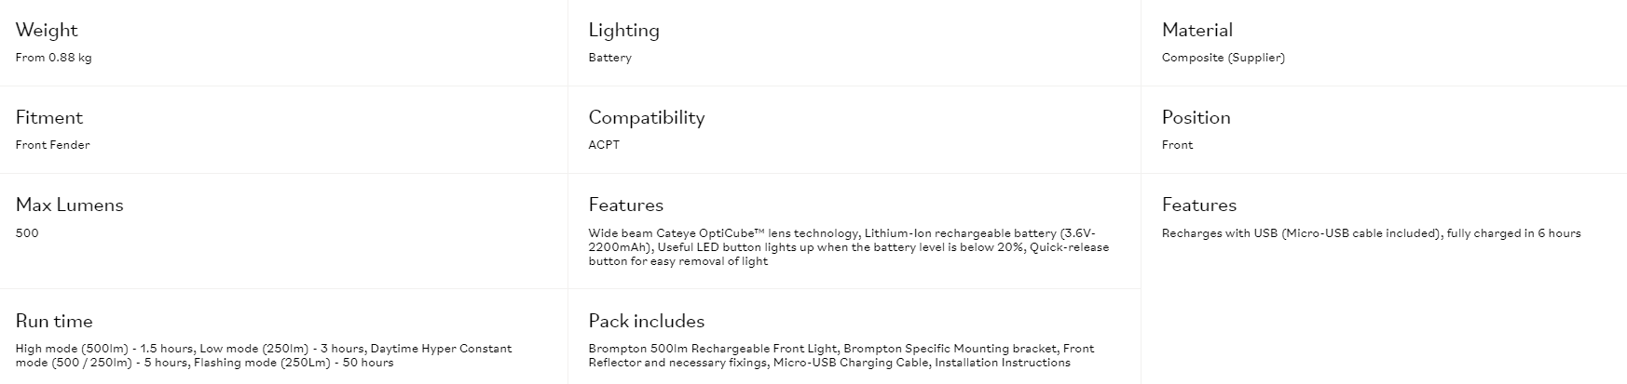The image size is (1627, 384).
Task: Click the Fitment specification heading
Action: point(49,118)
